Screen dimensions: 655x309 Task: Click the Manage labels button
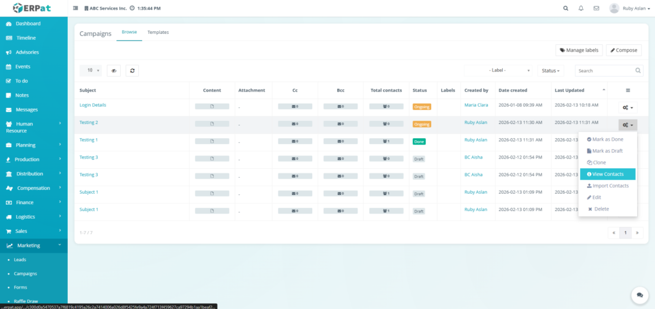(x=578, y=50)
